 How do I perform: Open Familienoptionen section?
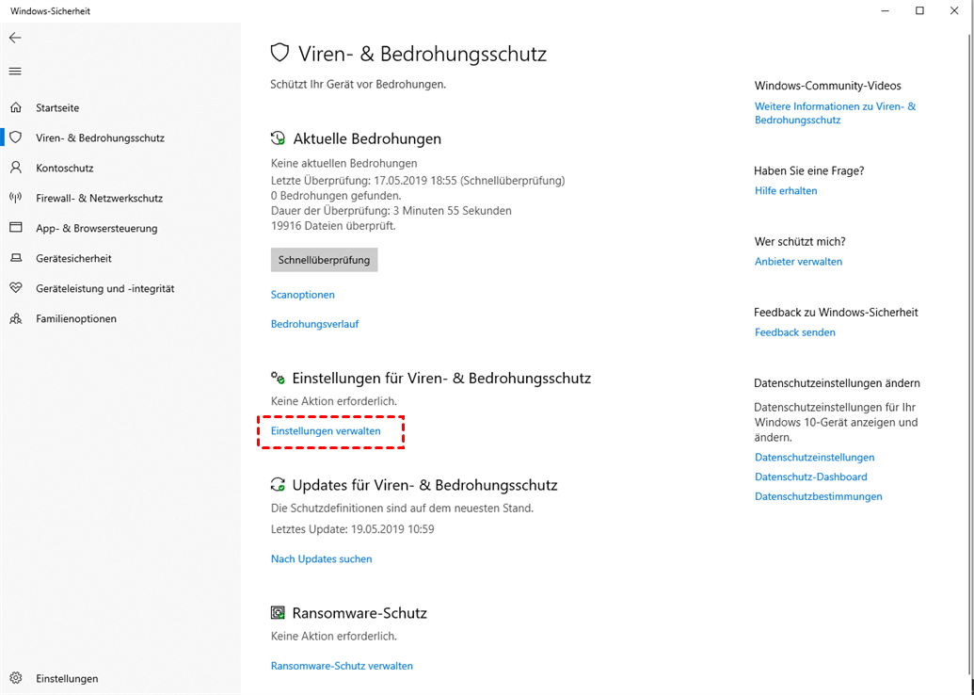coord(76,318)
